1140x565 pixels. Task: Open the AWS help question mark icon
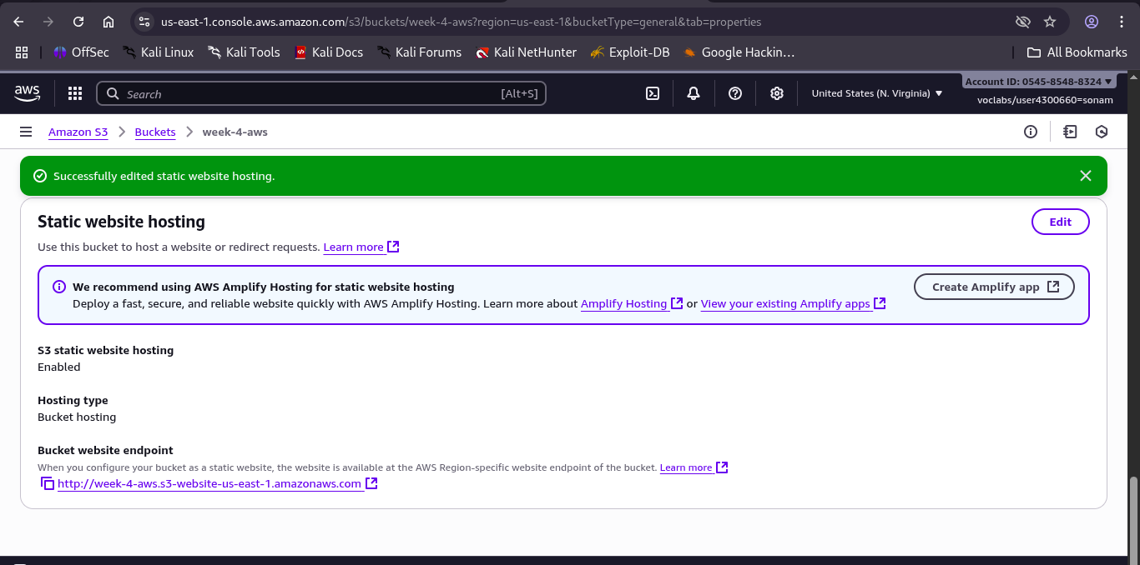(x=735, y=93)
